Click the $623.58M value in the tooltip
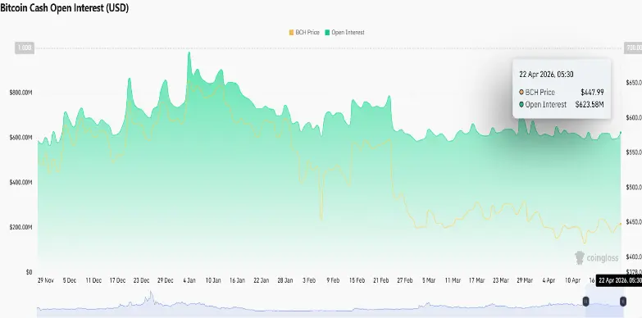The image size is (642, 318). coord(590,104)
